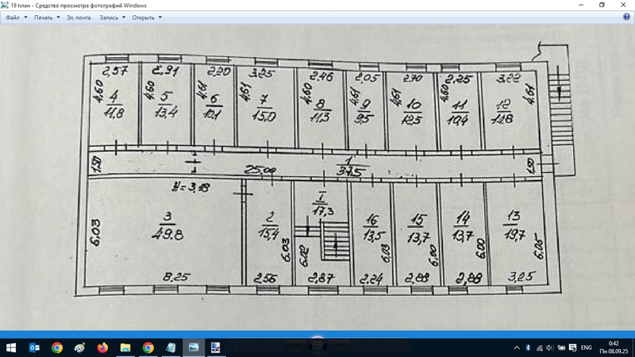Open the Wi-Fi network tray icon

tap(539, 347)
